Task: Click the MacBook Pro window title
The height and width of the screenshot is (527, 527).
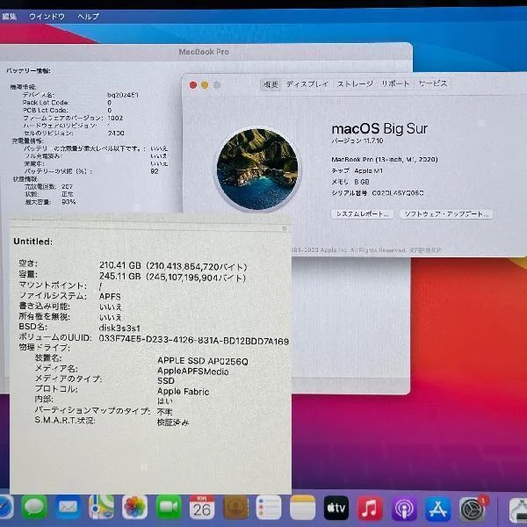Action: [204, 52]
